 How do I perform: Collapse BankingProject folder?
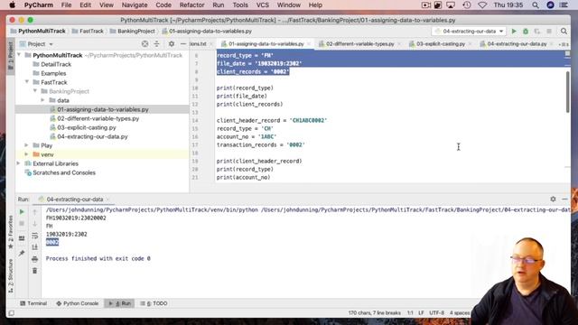tap(35, 91)
